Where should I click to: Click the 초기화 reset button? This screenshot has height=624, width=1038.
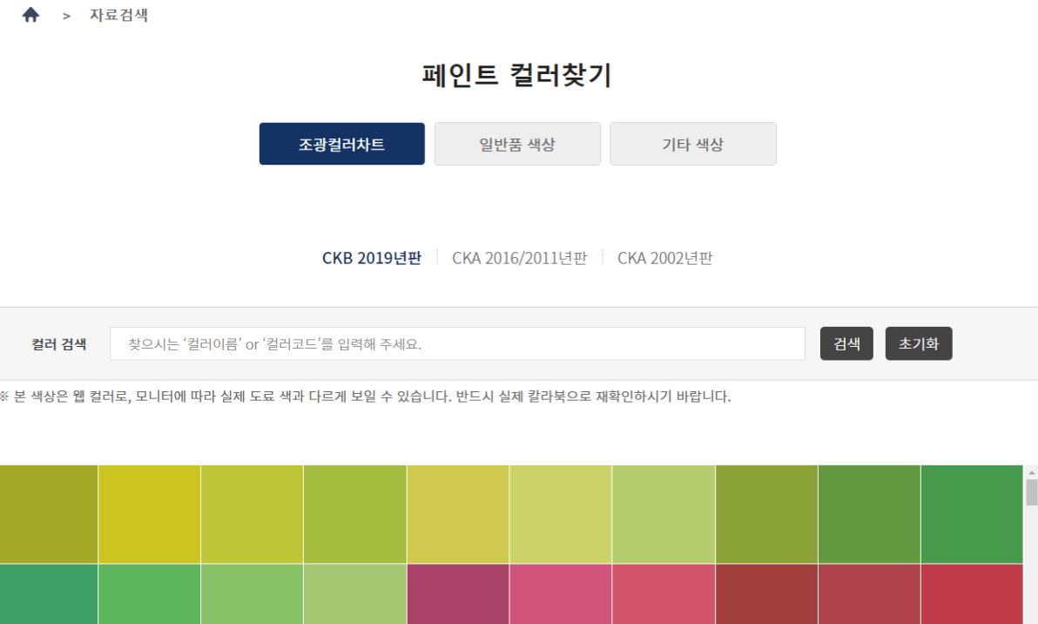918,343
